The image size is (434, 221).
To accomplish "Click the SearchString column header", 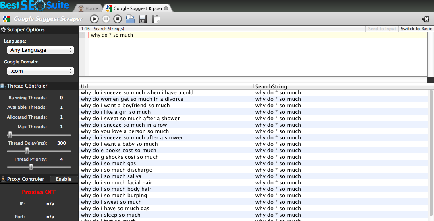I will pos(341,86).
